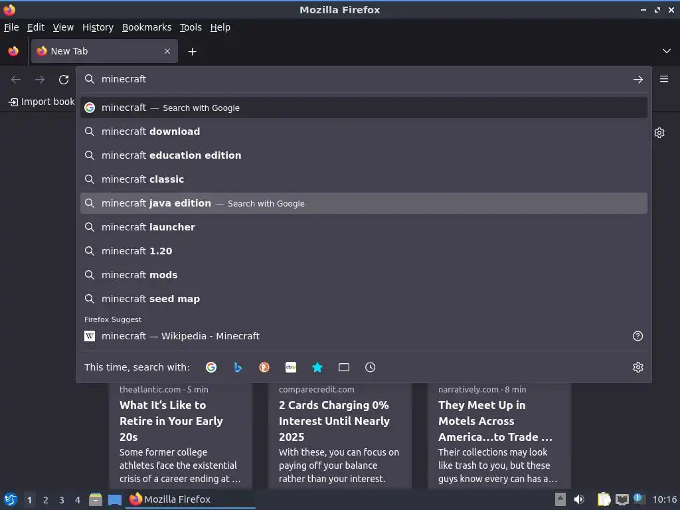Viewport: 680px width, 510px height.
Task: Select 'minecraft download' suggestion
Action: click(x=364, y=131)
